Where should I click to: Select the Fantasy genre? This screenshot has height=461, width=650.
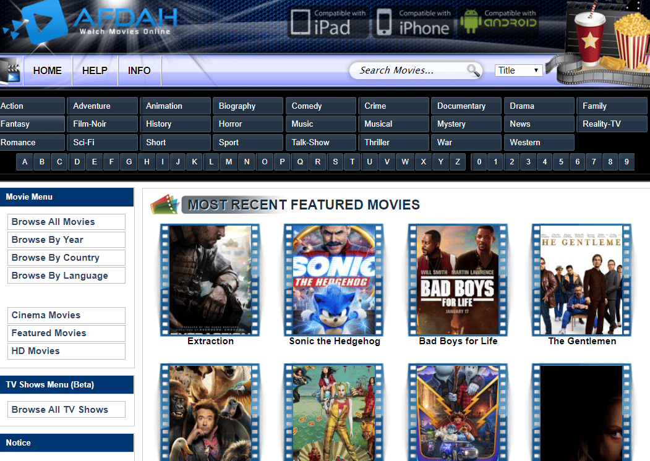point(32,124)
